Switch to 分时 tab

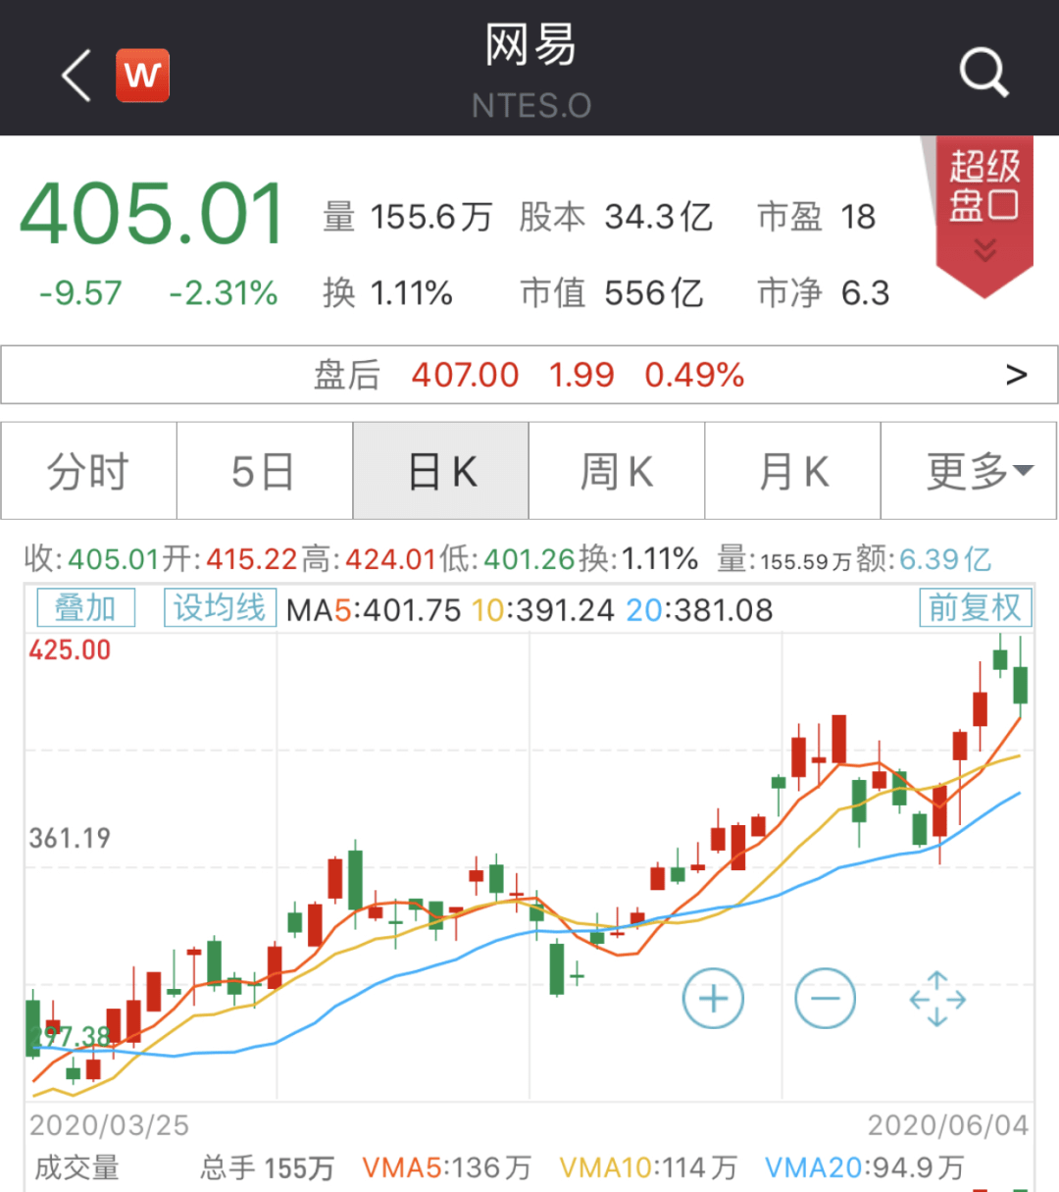pyautogui.click(x=88, y=472)
